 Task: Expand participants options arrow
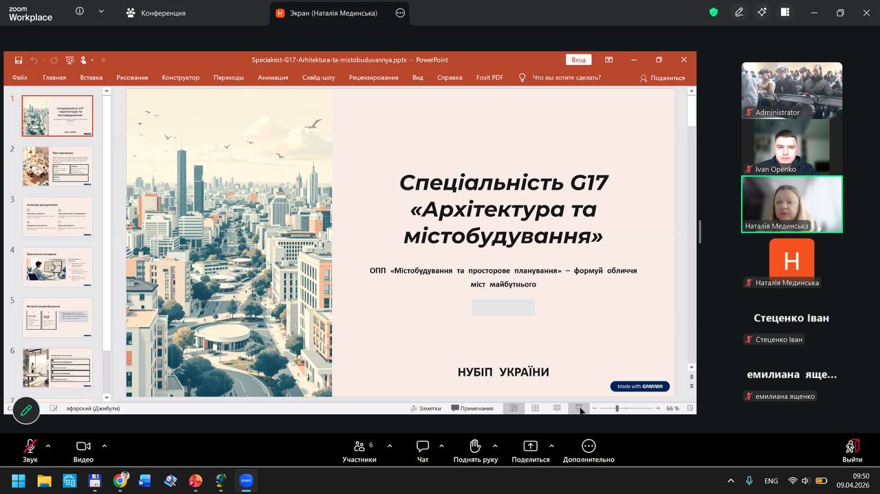coord(390,446)
